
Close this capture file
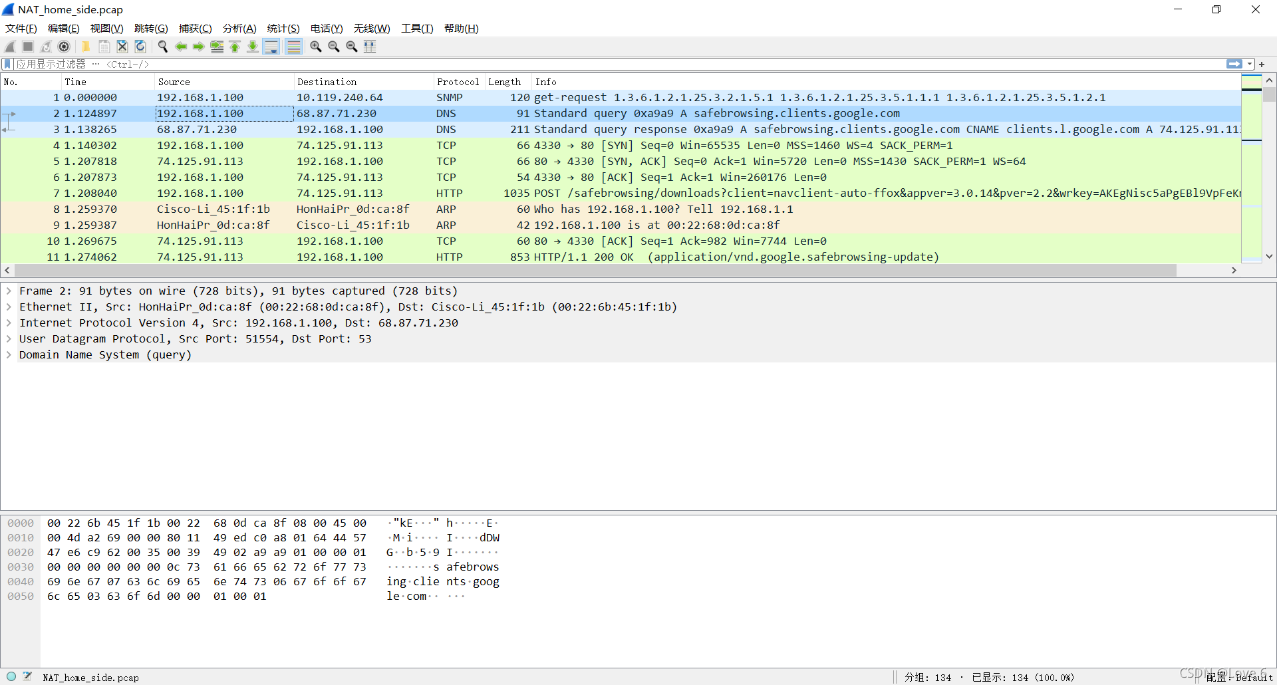click(122, 47)
